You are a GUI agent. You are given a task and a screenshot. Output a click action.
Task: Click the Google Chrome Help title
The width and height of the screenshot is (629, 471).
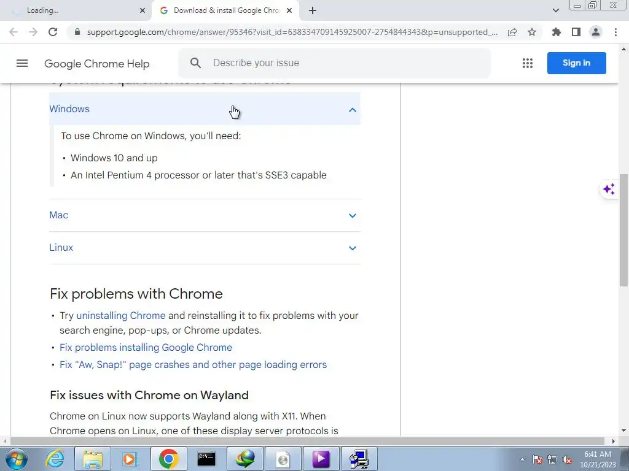(x=96, y=64)
